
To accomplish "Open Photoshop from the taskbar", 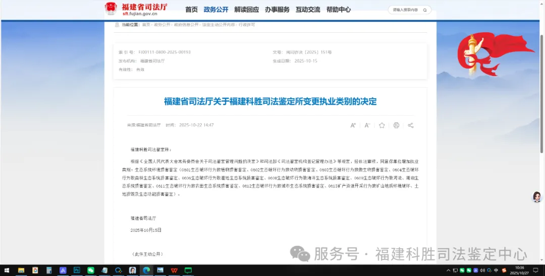I will (x=77, y=270).
